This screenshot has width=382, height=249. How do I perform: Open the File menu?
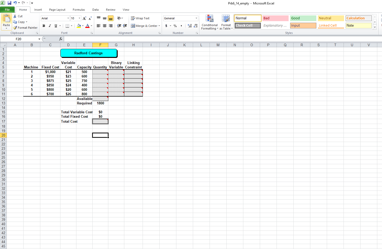pyautogui.click(x=7, y=9)
